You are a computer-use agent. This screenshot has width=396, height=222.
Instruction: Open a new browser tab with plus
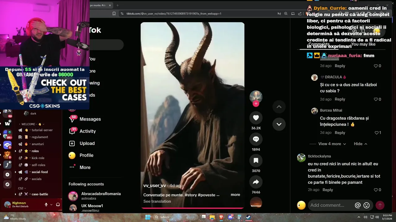(118, 5)
